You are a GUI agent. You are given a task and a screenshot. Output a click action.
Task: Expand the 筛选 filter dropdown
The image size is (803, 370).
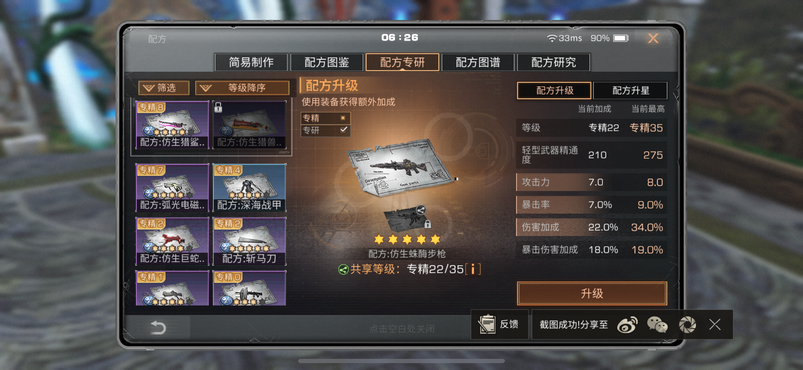tap(164, 88)
